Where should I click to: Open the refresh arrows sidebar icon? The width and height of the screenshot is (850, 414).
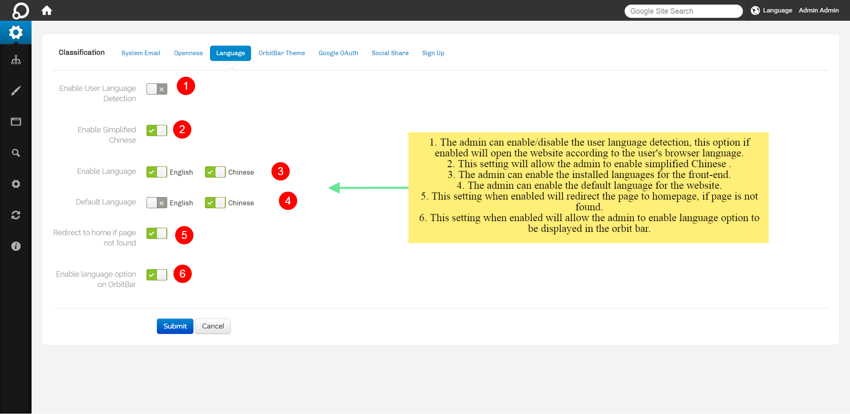pos(16,215)
